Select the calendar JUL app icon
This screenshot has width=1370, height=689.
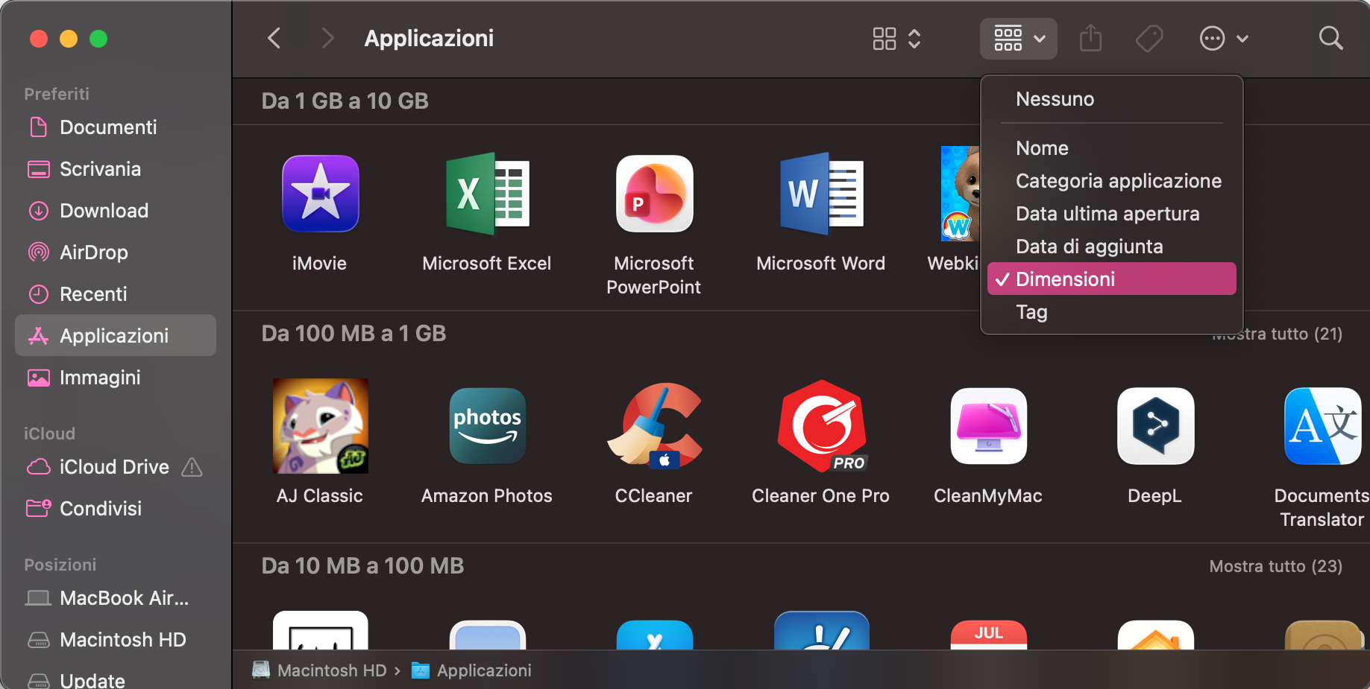click(988, 635)
